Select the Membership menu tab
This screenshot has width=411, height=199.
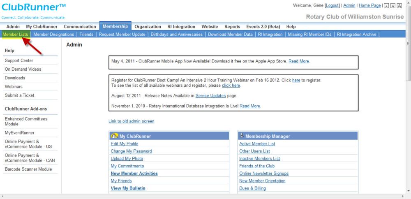115,26
